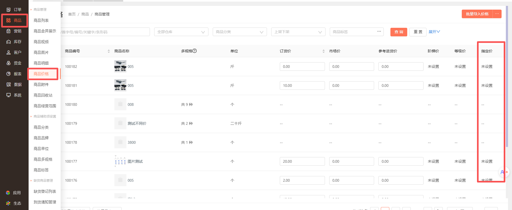This screenshot has width=512, height=210.
Task: Sort by 商品编号 column sort arrows
Action: (109, 51)
